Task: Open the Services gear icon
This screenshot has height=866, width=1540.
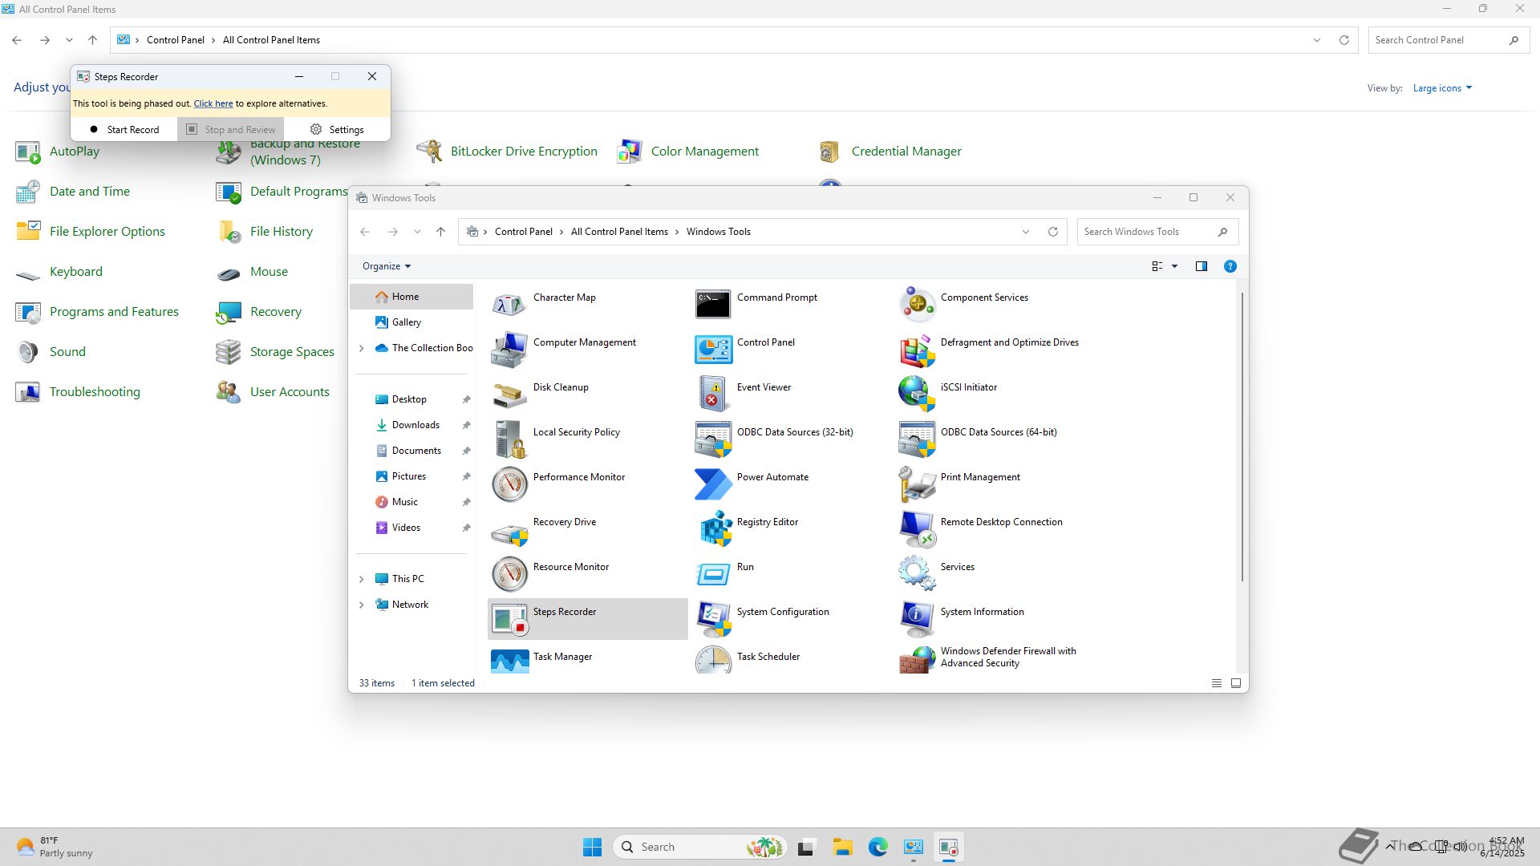Action: [917, 574]
